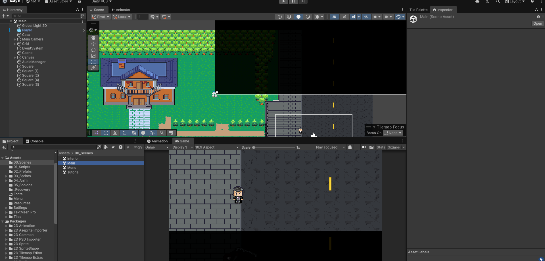Switch to the Tile Palette tab

pos(418,10)
